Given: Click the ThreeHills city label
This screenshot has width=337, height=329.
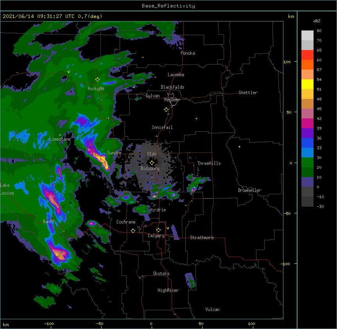Looking at the screenshot, I should (x=209, y=163).
